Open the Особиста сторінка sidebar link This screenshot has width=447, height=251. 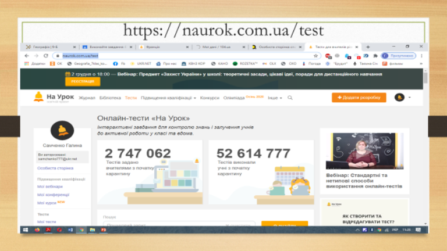click(x=55, y=168)
